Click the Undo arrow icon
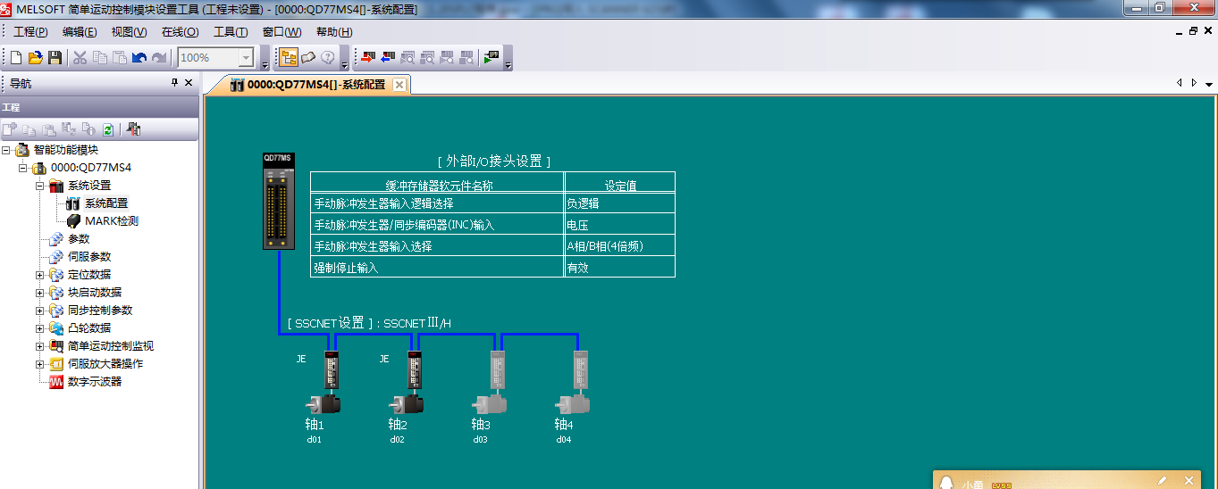The width and height of the screenshot is (1218, 489). pyautogui.click(x=139, y=58)
